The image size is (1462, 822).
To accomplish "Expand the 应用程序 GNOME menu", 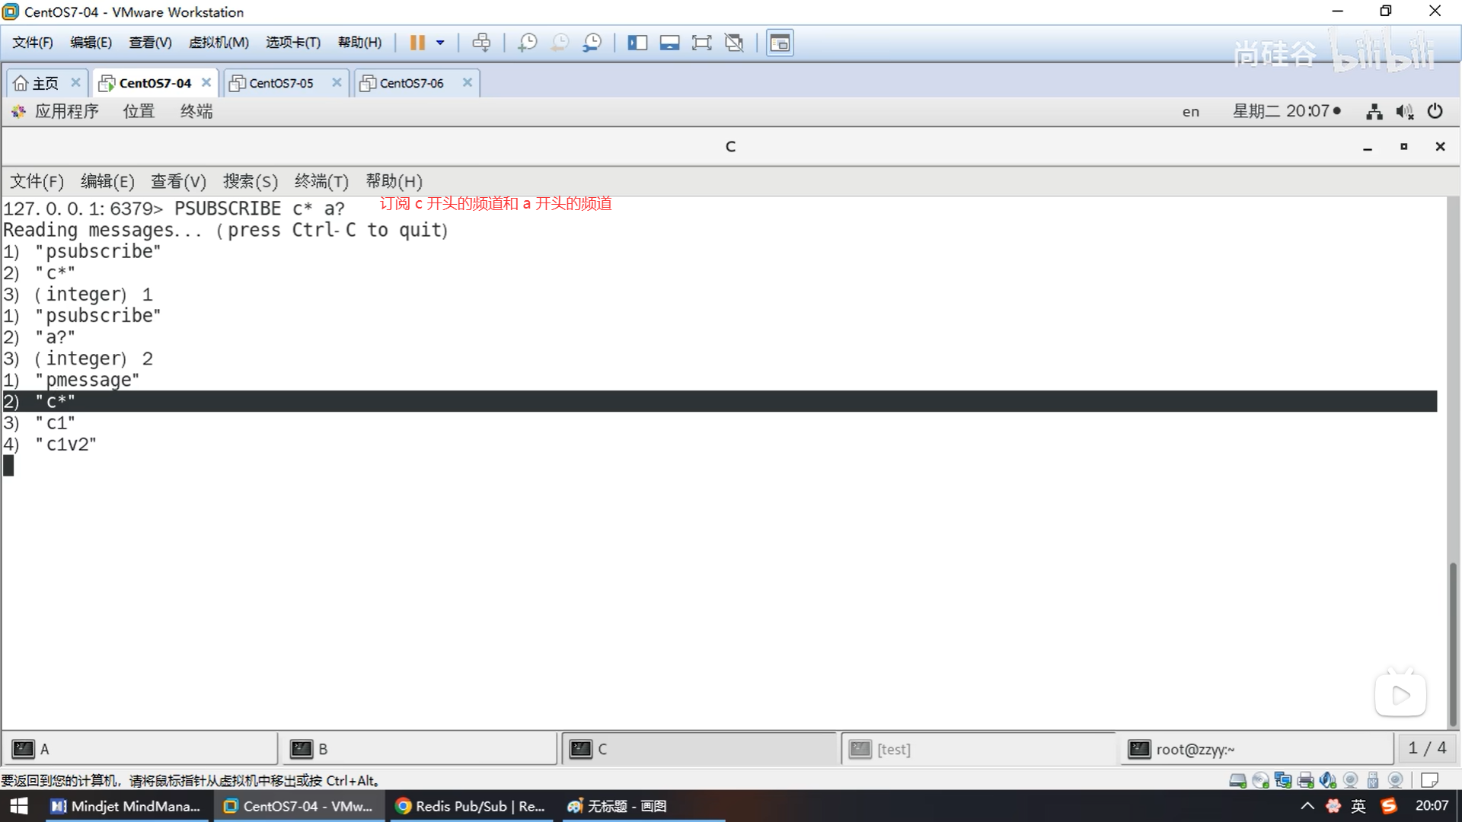I will (x=65, y=111).
